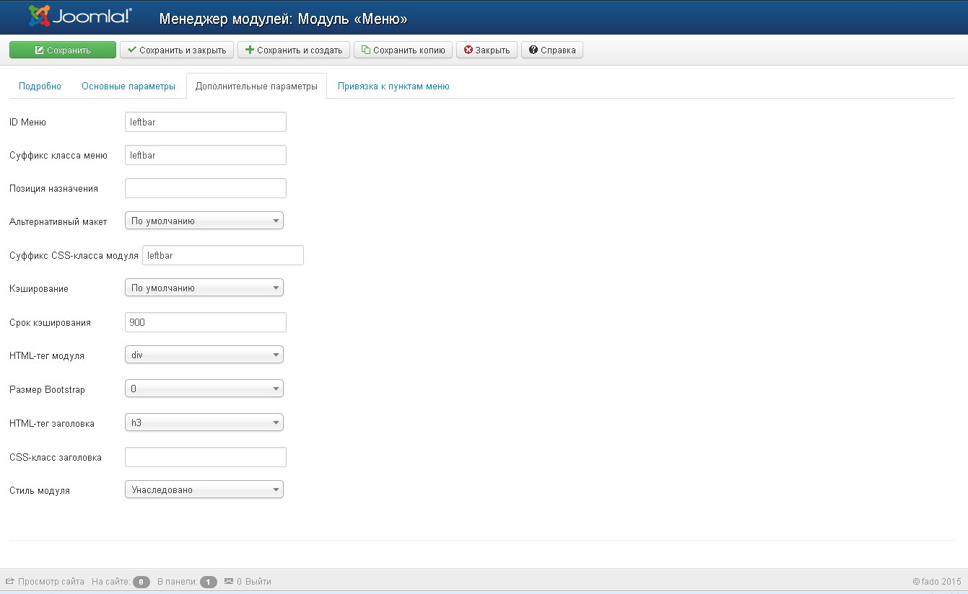Click Сохранить и закрыть button
This screenshot has width=968, height=594.
tap(177, 50)
